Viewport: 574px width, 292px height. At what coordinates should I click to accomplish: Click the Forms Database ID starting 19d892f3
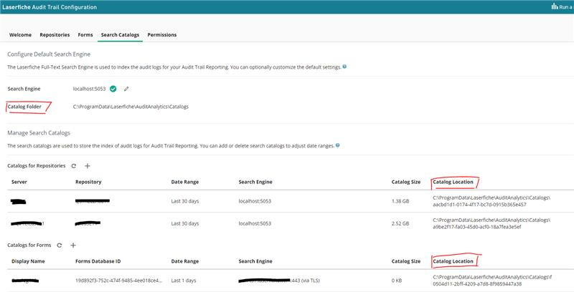[x=118, y=281]
